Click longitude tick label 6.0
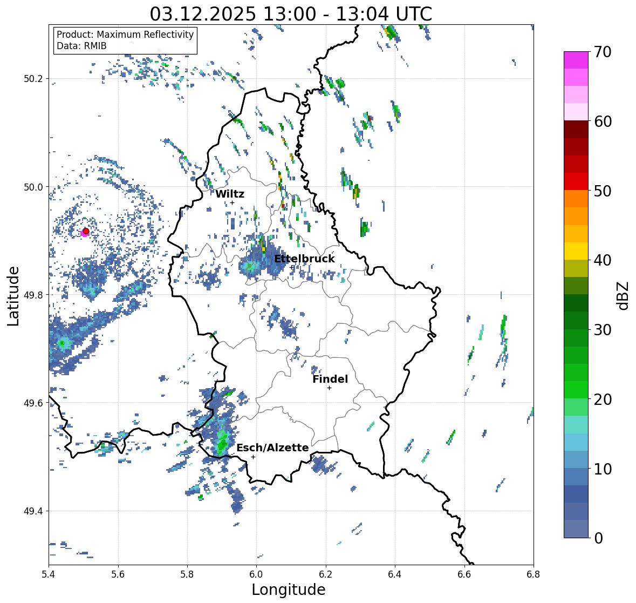Screen dimensions: 636x603 (256, 574)
